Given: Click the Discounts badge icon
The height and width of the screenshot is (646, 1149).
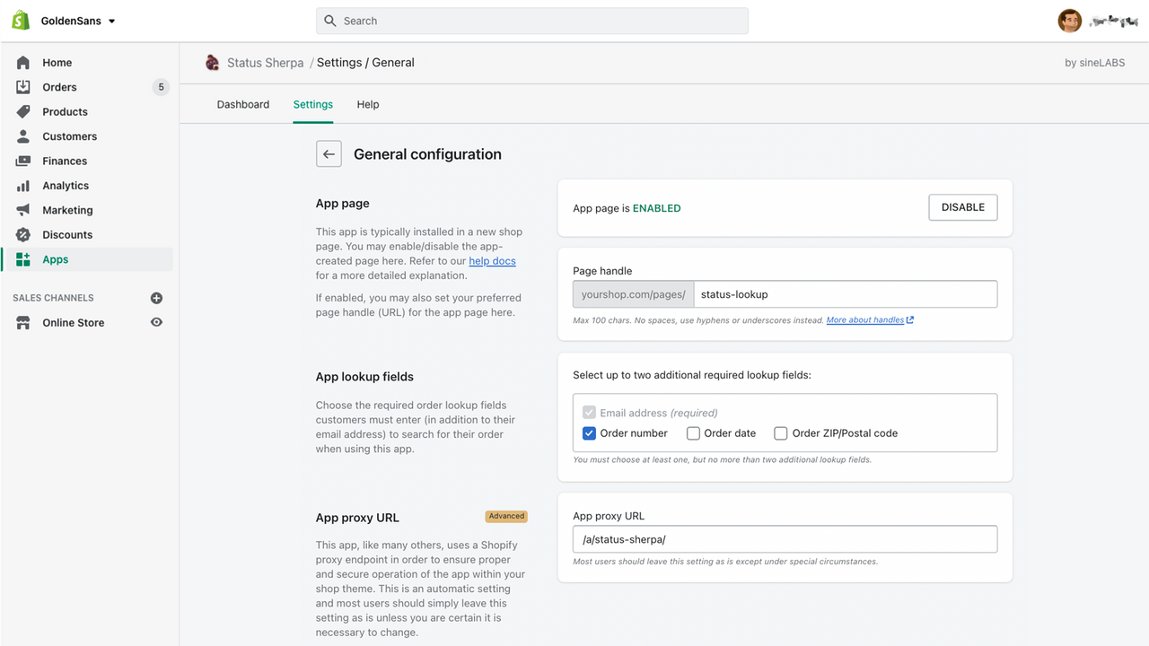Looking at the screenshot, I should (23, 235).
